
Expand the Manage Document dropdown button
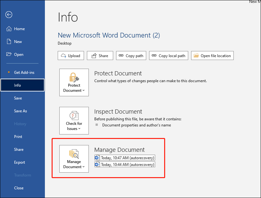click(74, 159)
